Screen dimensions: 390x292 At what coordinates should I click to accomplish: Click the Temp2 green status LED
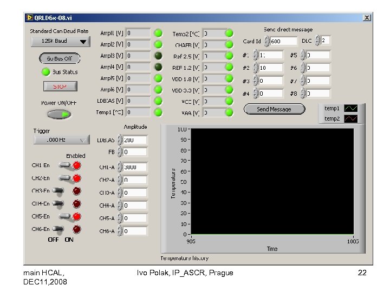tap(229, 33)
